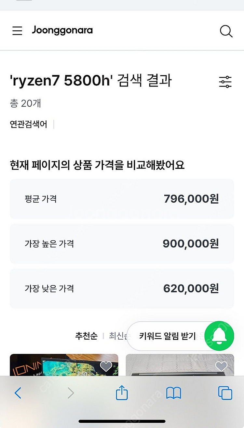This screenshot has width=244, height=428.
Task: Favorite the second listing with heart
Action: point(222,366)
